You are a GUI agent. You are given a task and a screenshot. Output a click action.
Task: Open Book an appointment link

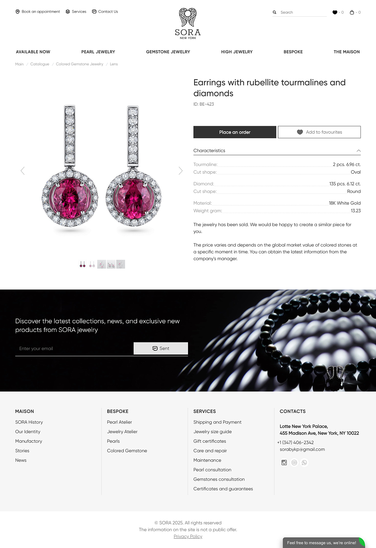[38, 12]
